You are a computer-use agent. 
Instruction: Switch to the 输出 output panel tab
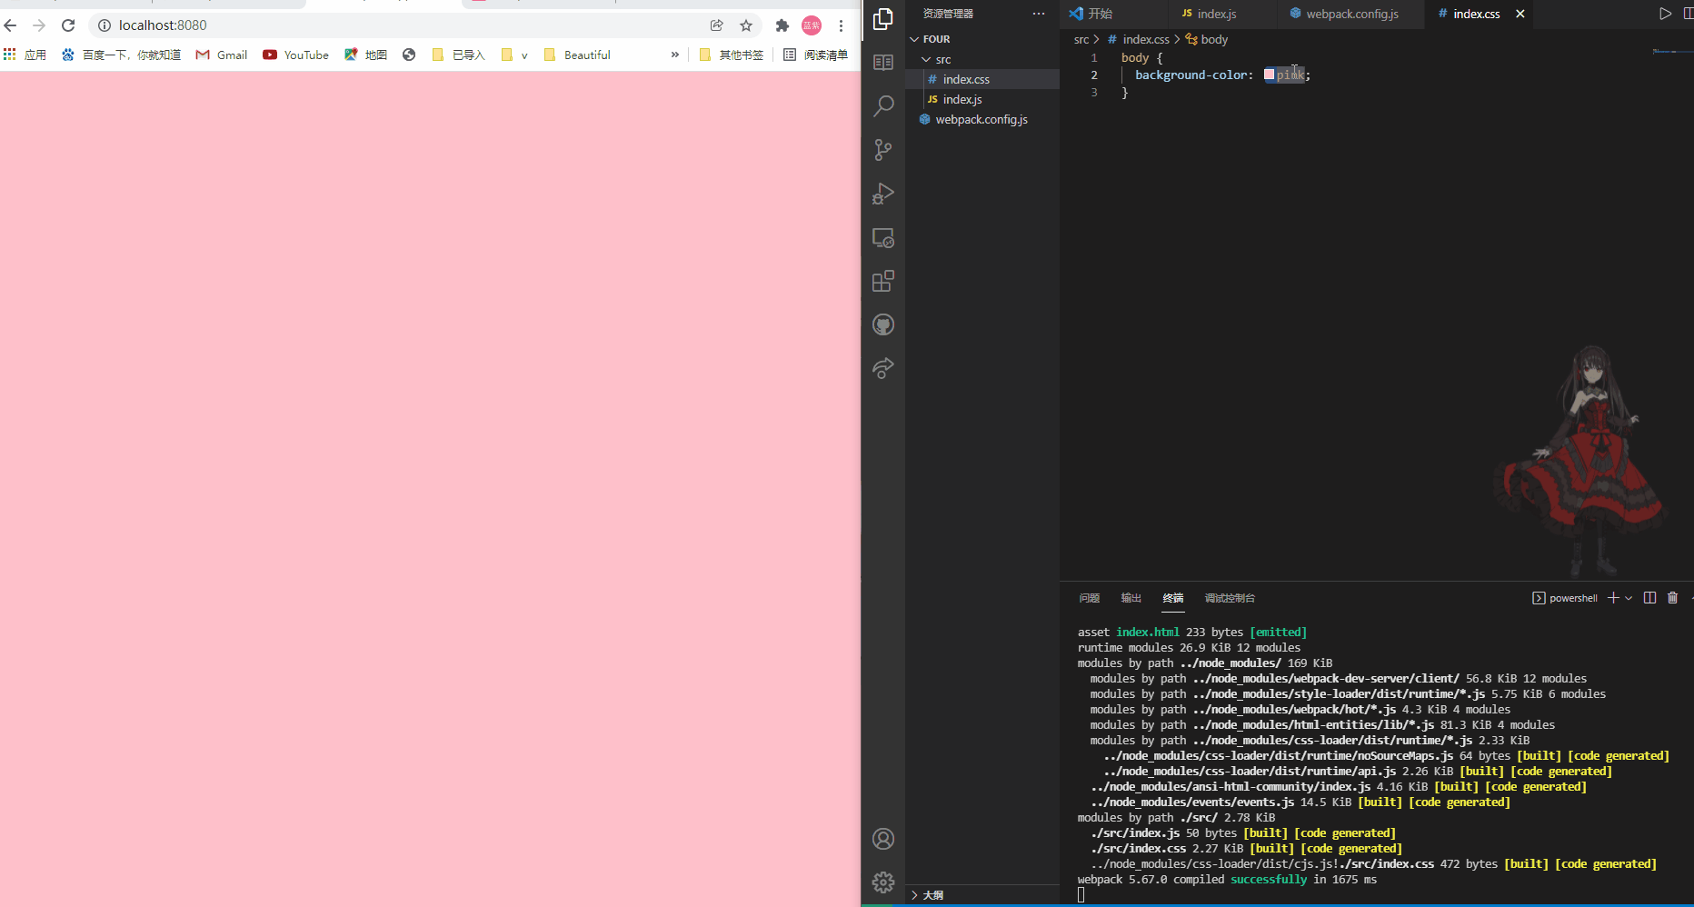click(1131, 598)
